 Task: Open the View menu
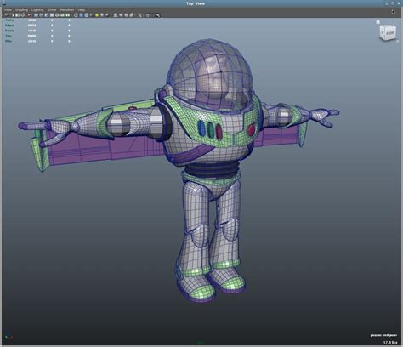[x=8, y=9]
